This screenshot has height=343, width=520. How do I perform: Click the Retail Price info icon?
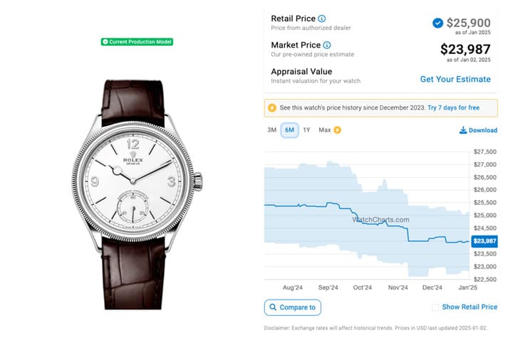pyautogui.click(x=322, y=19)
